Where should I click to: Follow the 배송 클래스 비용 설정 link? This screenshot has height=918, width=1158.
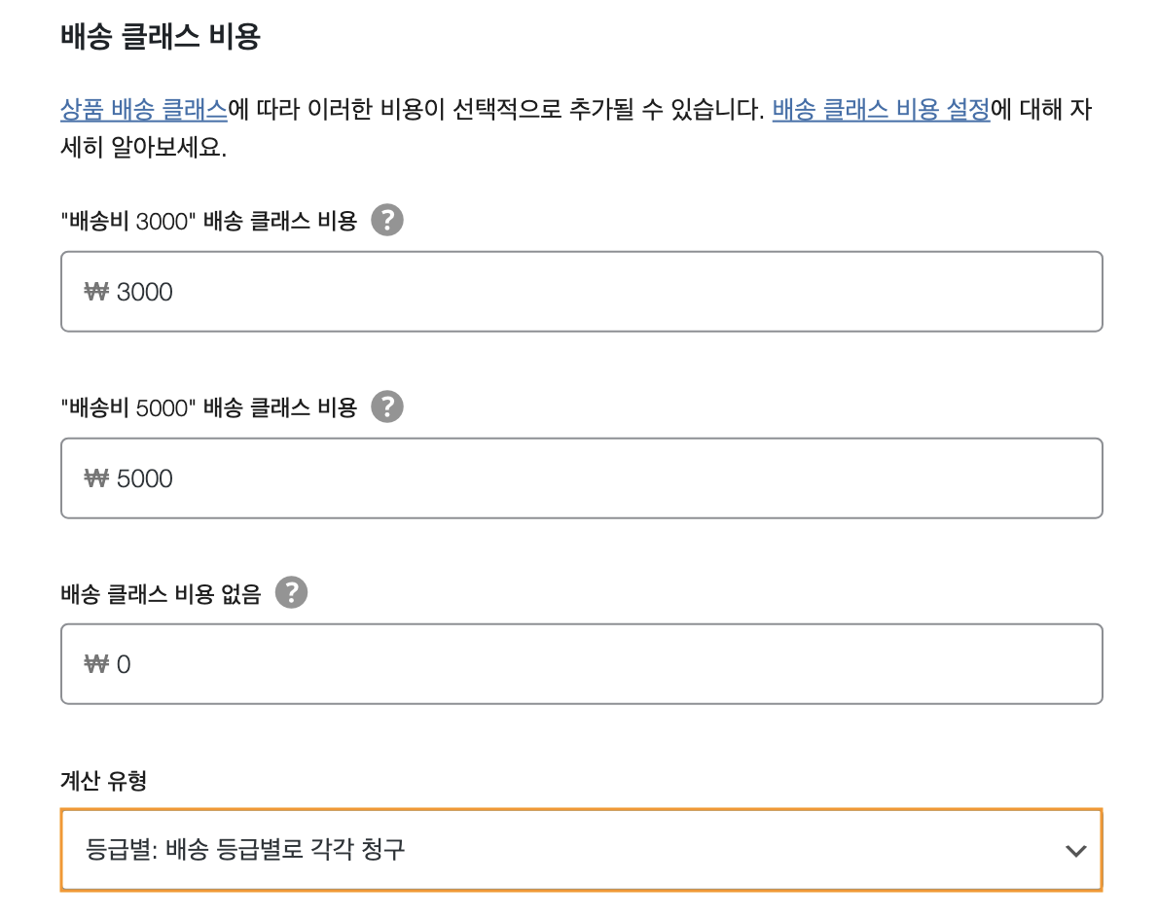click(881, 109)
